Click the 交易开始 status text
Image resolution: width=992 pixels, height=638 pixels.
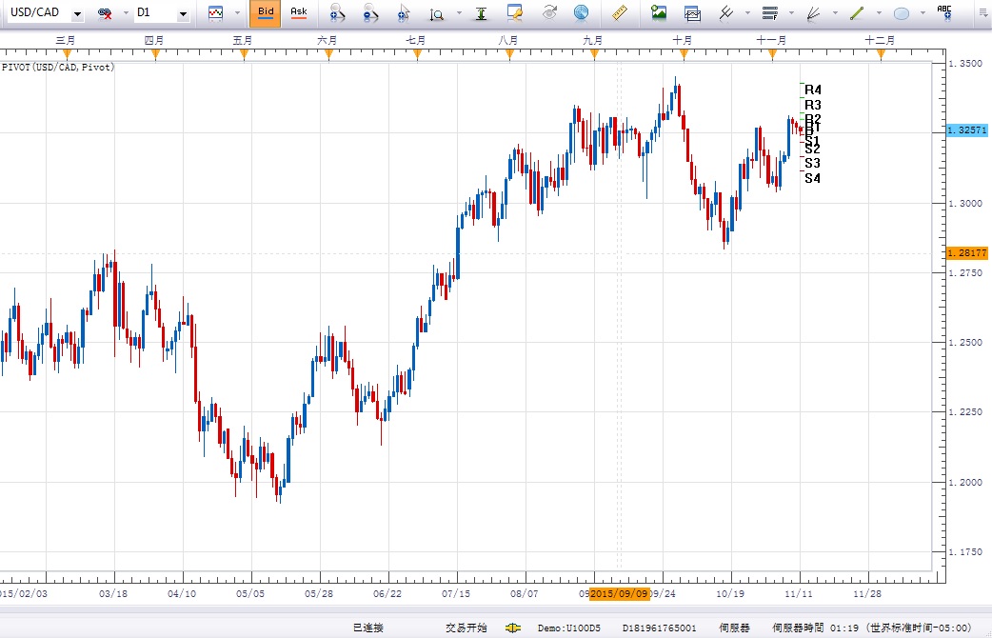(466, 628)
